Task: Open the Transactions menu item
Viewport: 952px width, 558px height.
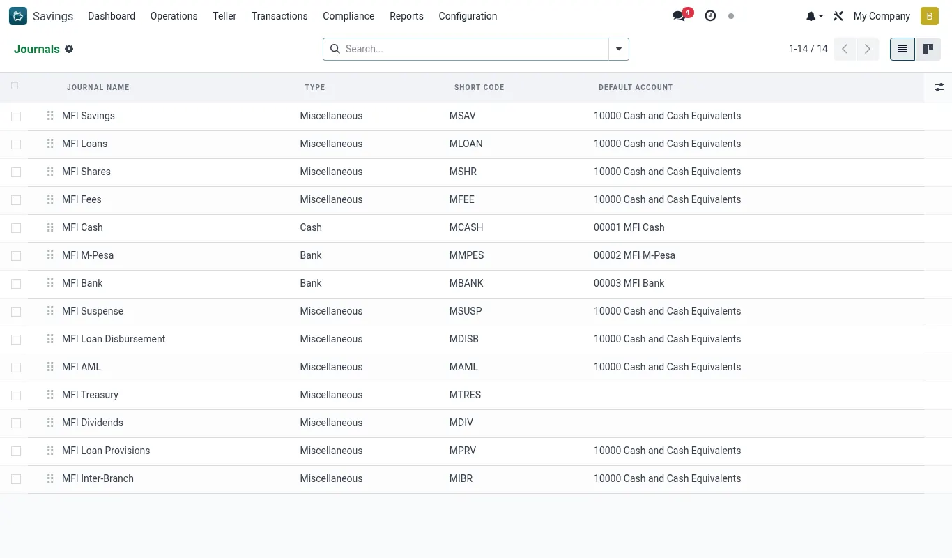Action: click(x=279, y=16)
